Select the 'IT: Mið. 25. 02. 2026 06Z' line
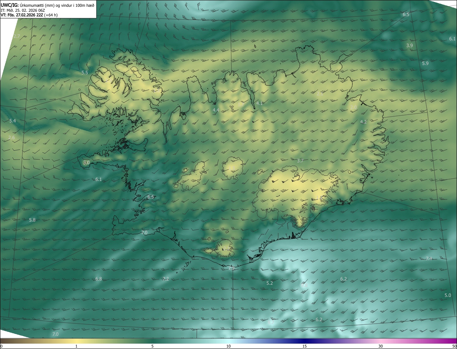Image resolution: width=457 pixels, height=349 pixels. tap(23, 10)
